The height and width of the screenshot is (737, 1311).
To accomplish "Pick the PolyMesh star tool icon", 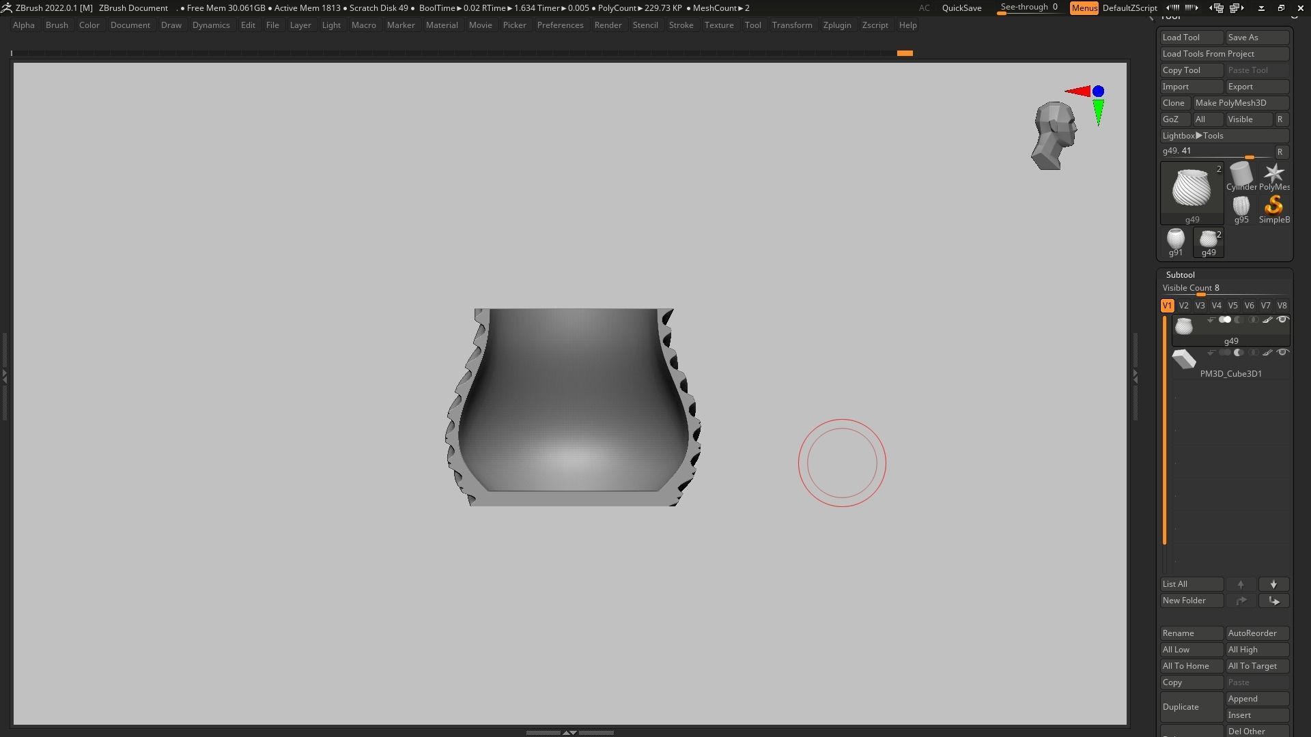I will click(1273, 175).
